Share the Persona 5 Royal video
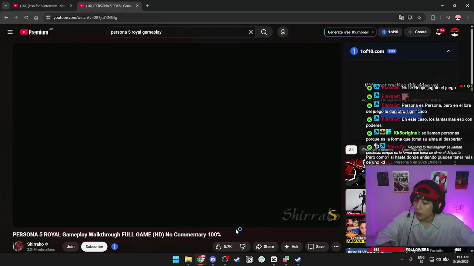This screenshot has height=266, width=474. 265,247
